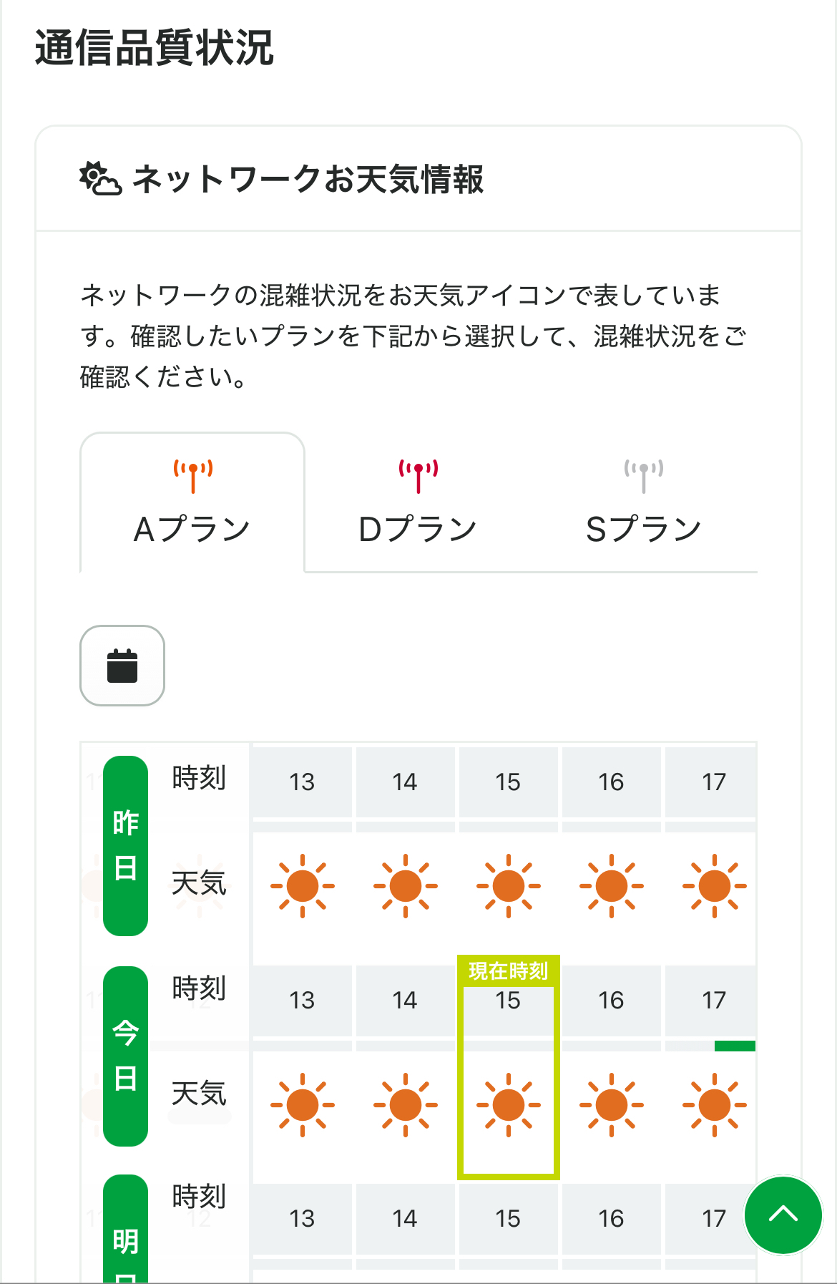Click today's 13 o'clock sun icon
This screenshot has width=837, height=1284.
click(303, 1105)
